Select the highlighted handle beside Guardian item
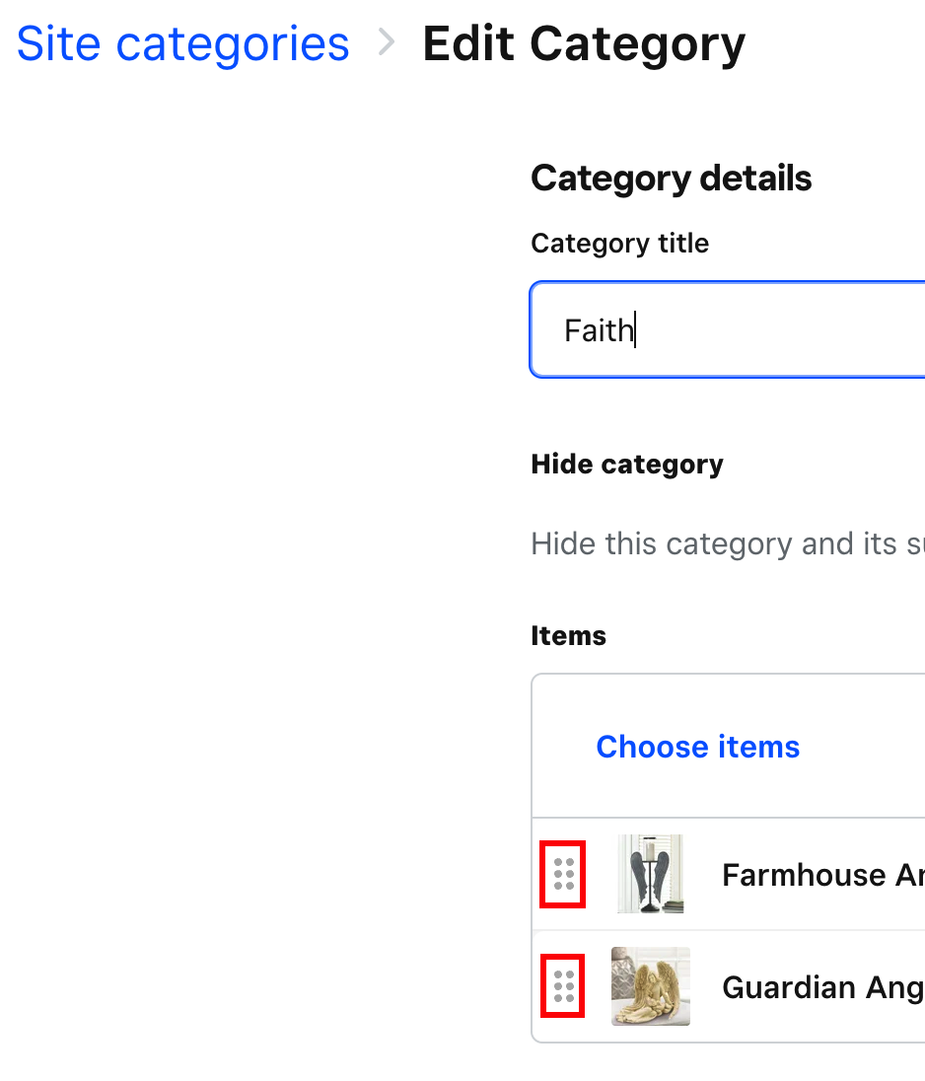 (x=563, y=985)
